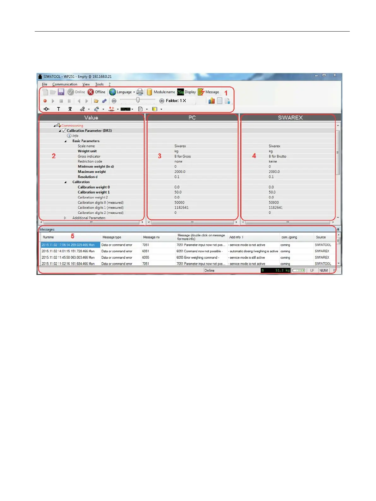
Task: Open the Tools menu
Action: (99, 84)
